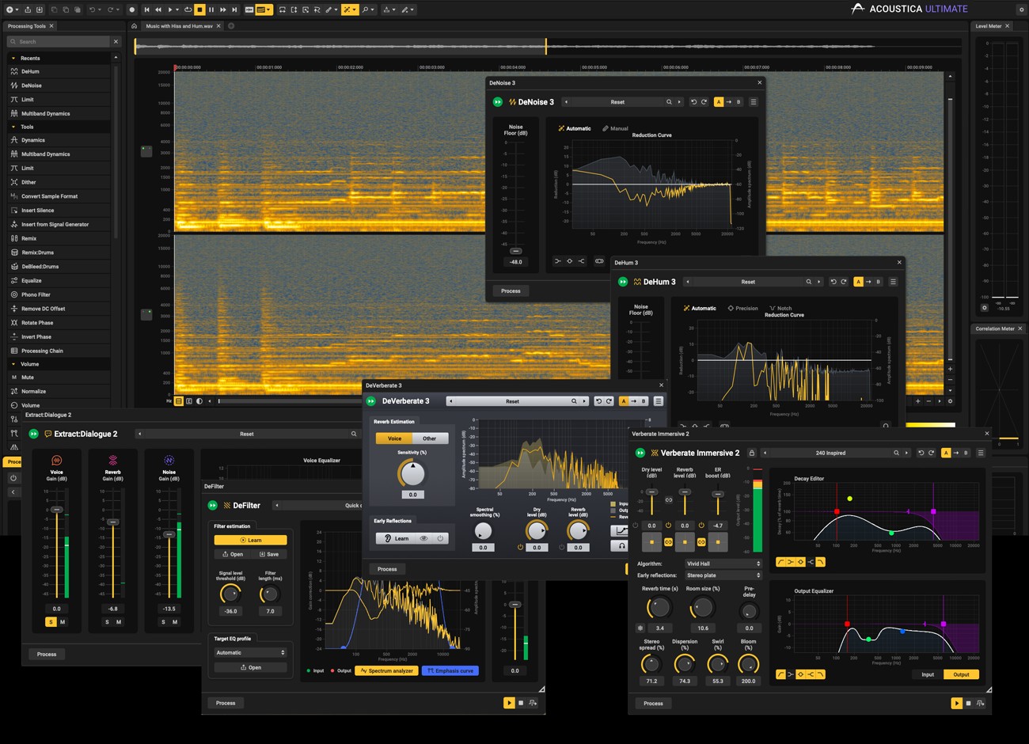Click the DeNoise 3 bypass power icon
The height and width of the screenshot is (744, 1029).
498,102
